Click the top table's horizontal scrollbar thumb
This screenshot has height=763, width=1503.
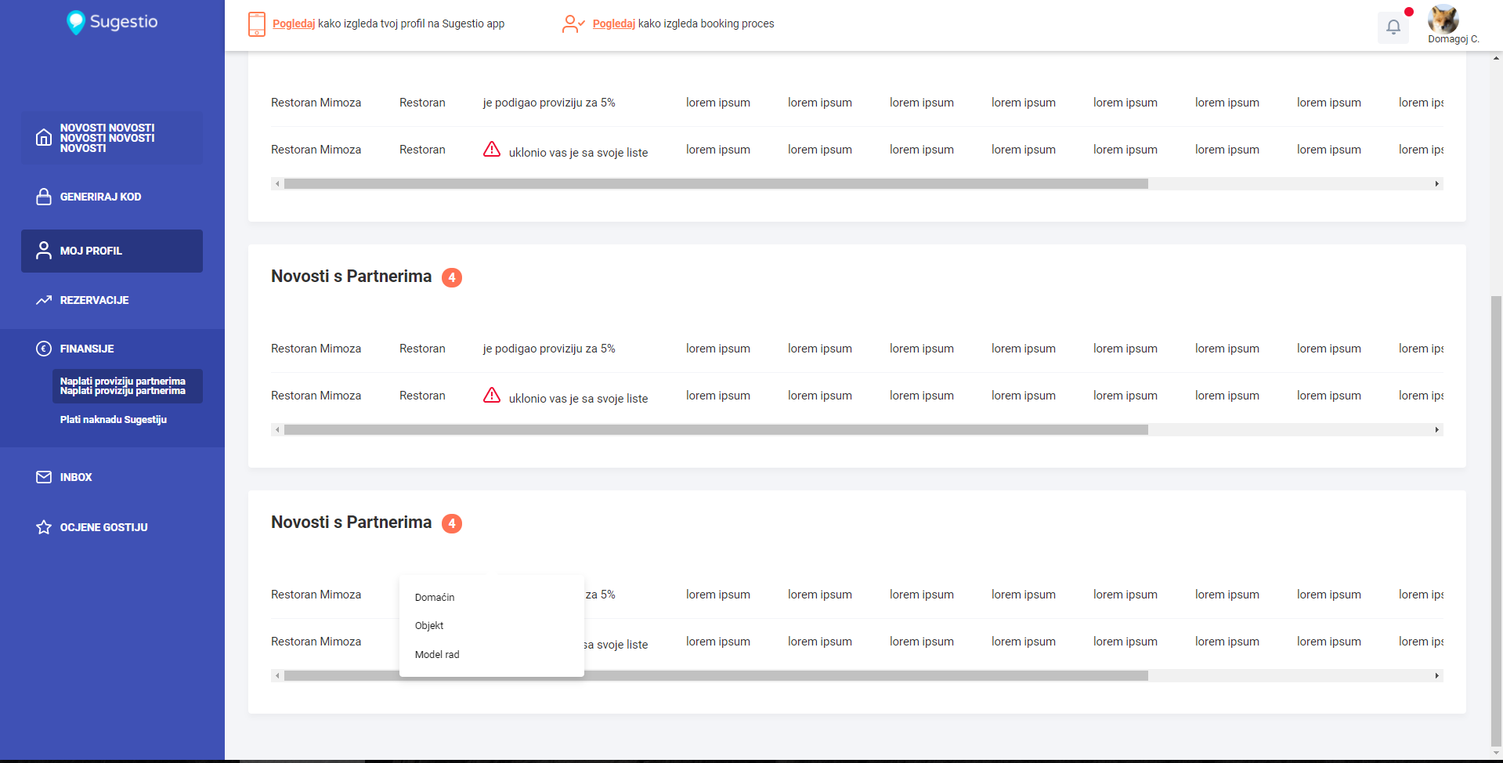click(716, 184)
